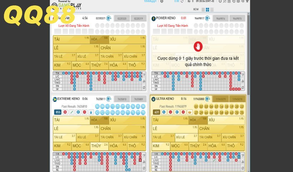Screen dimensions: 293x172
Task: Bet on XỈU in Keno Việt
Action: [x=127, y=39]
